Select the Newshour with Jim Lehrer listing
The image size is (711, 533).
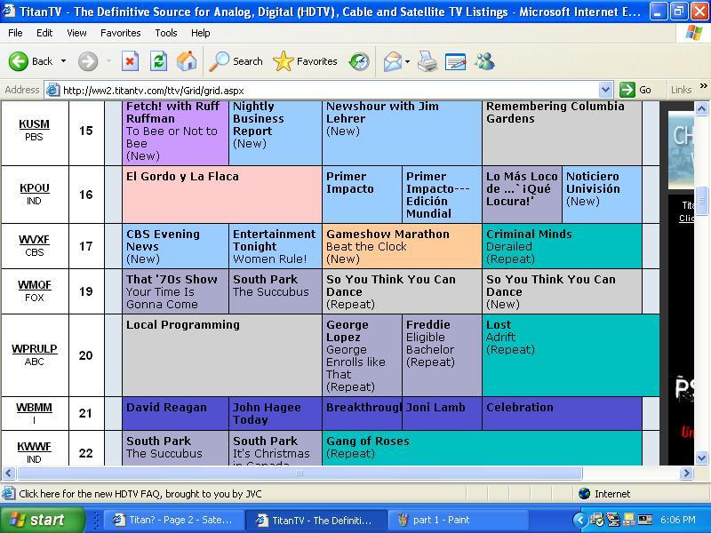click(x=402, y=132)
